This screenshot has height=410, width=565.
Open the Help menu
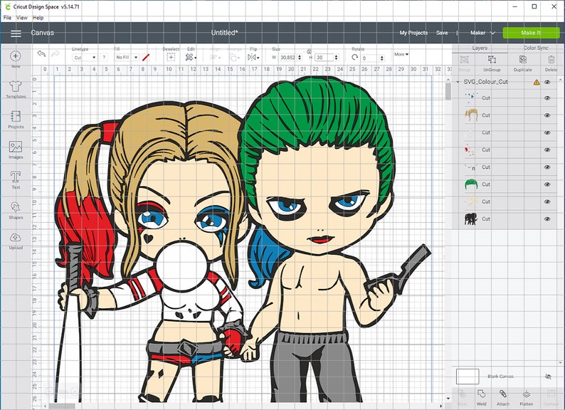(38, 18)
